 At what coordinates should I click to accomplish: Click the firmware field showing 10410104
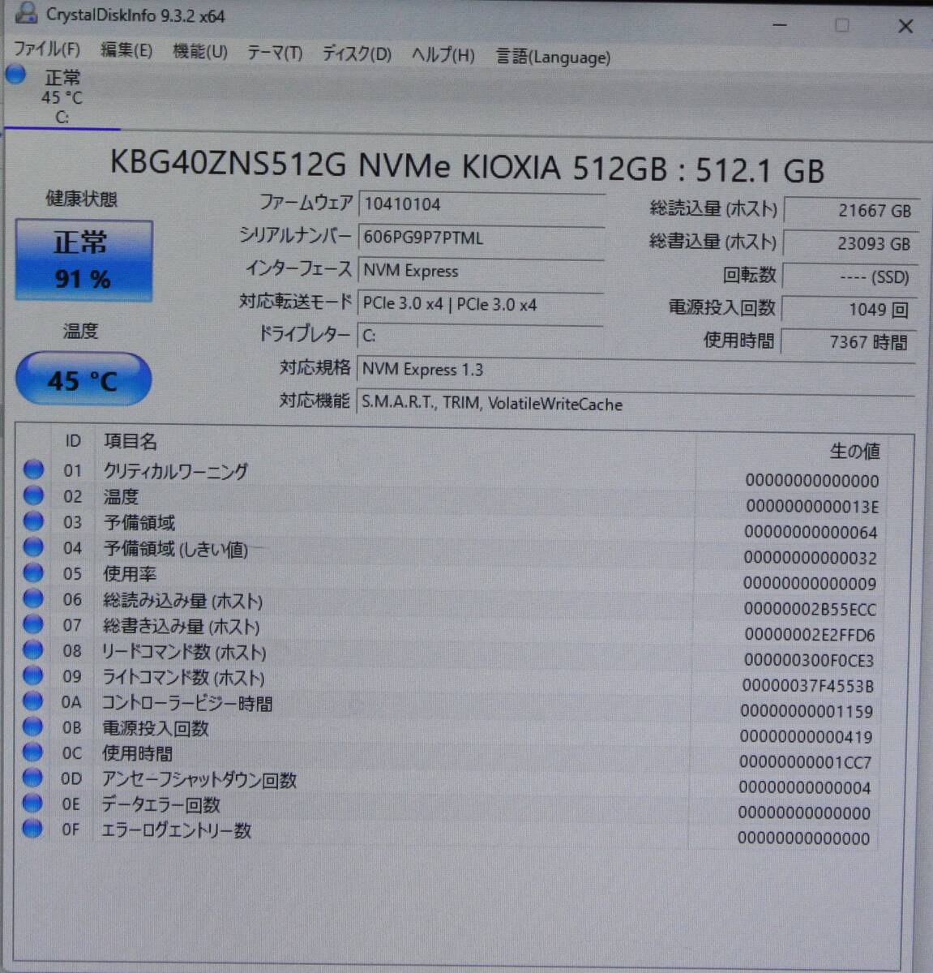481,204
